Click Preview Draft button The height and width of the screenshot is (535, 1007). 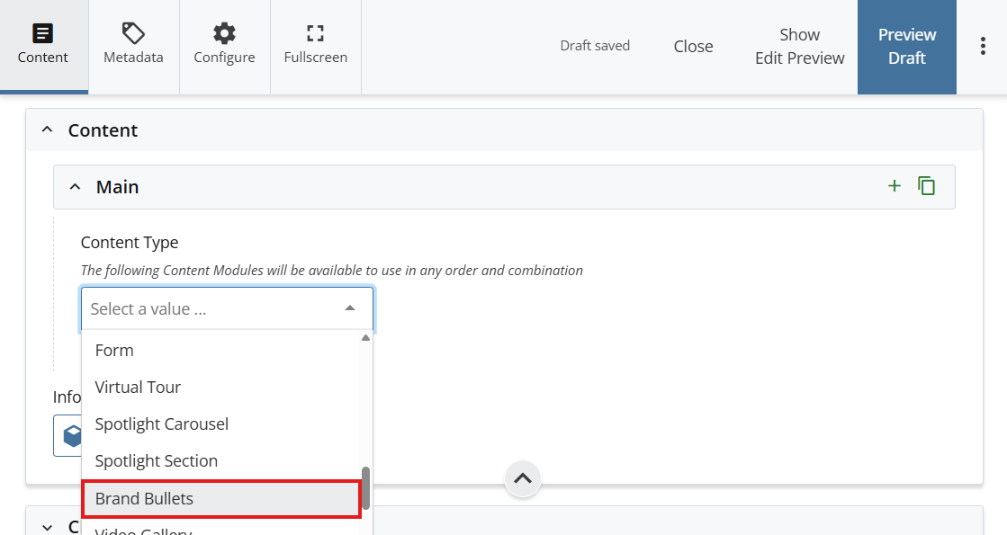[906, 47]
